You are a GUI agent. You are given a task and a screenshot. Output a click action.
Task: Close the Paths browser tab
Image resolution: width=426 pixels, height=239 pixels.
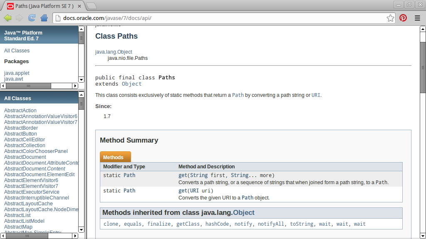(x=79, y=6)
